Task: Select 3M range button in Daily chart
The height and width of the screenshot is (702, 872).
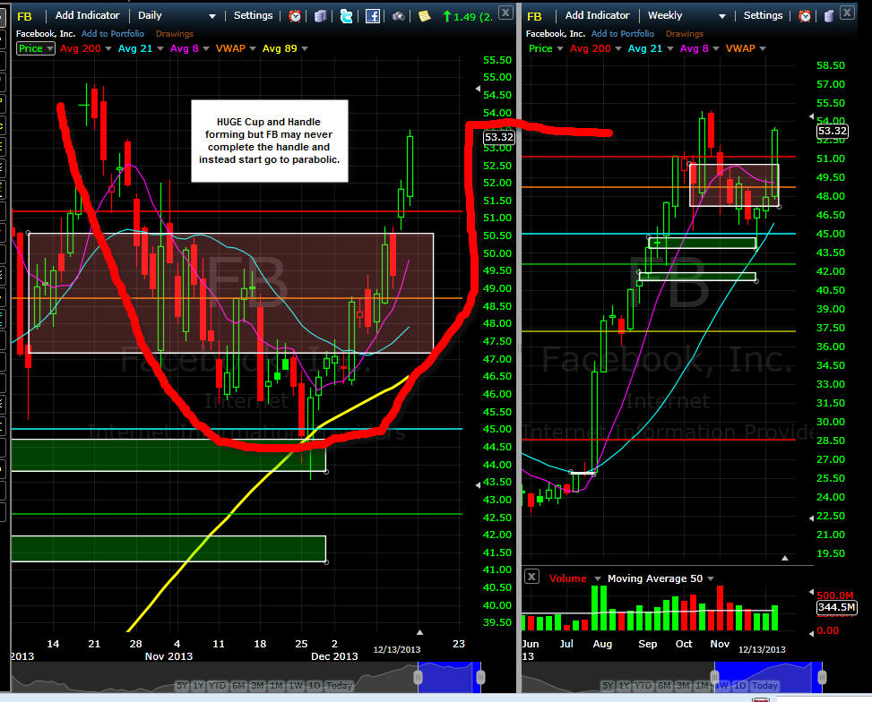Action: [257, 685]
